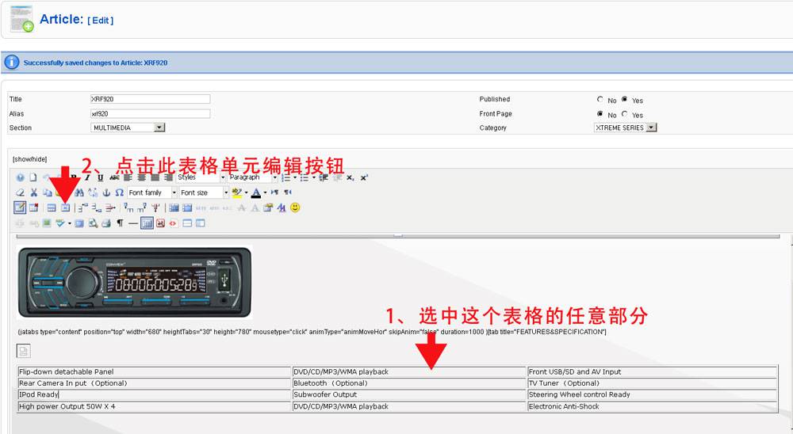
Task: Apply superscript formatting
Action: click(x=364, y=177)
